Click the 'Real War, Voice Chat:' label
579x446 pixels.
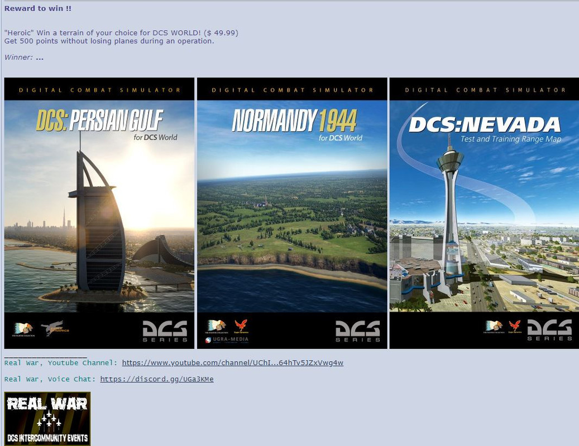pos(50,379)
